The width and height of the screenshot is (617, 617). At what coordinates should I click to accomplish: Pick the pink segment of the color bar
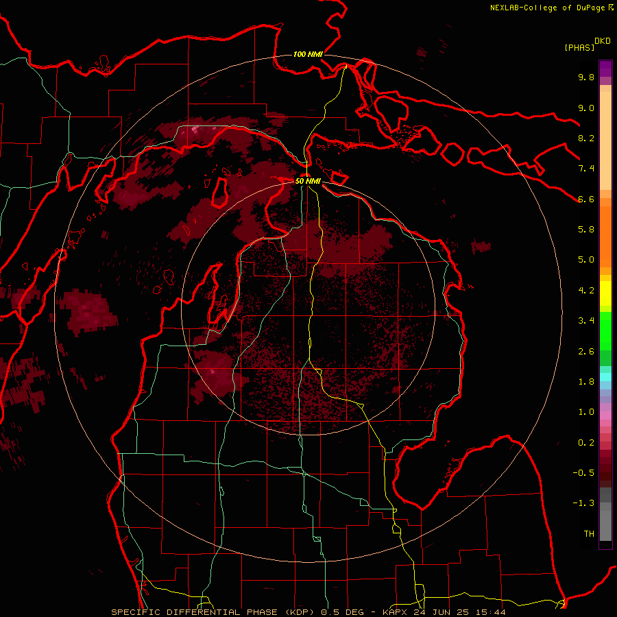tap(605, 415)
